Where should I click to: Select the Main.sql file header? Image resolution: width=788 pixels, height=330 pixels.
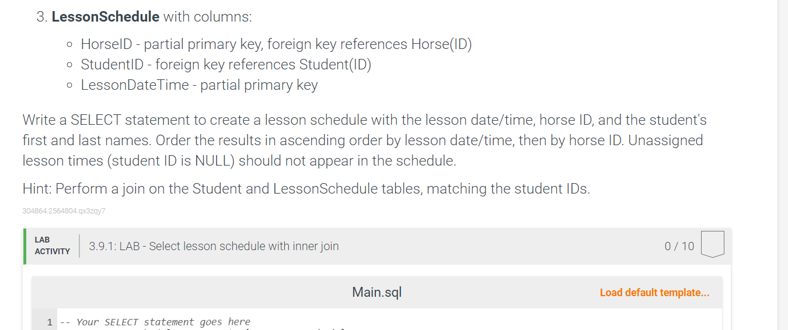click(x=377, y=292)
